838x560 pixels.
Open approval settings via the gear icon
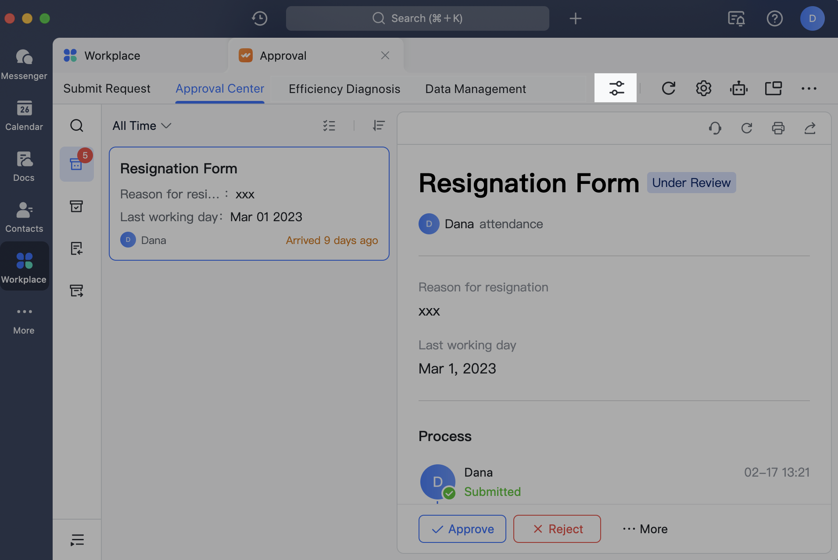tap(703, 88)
